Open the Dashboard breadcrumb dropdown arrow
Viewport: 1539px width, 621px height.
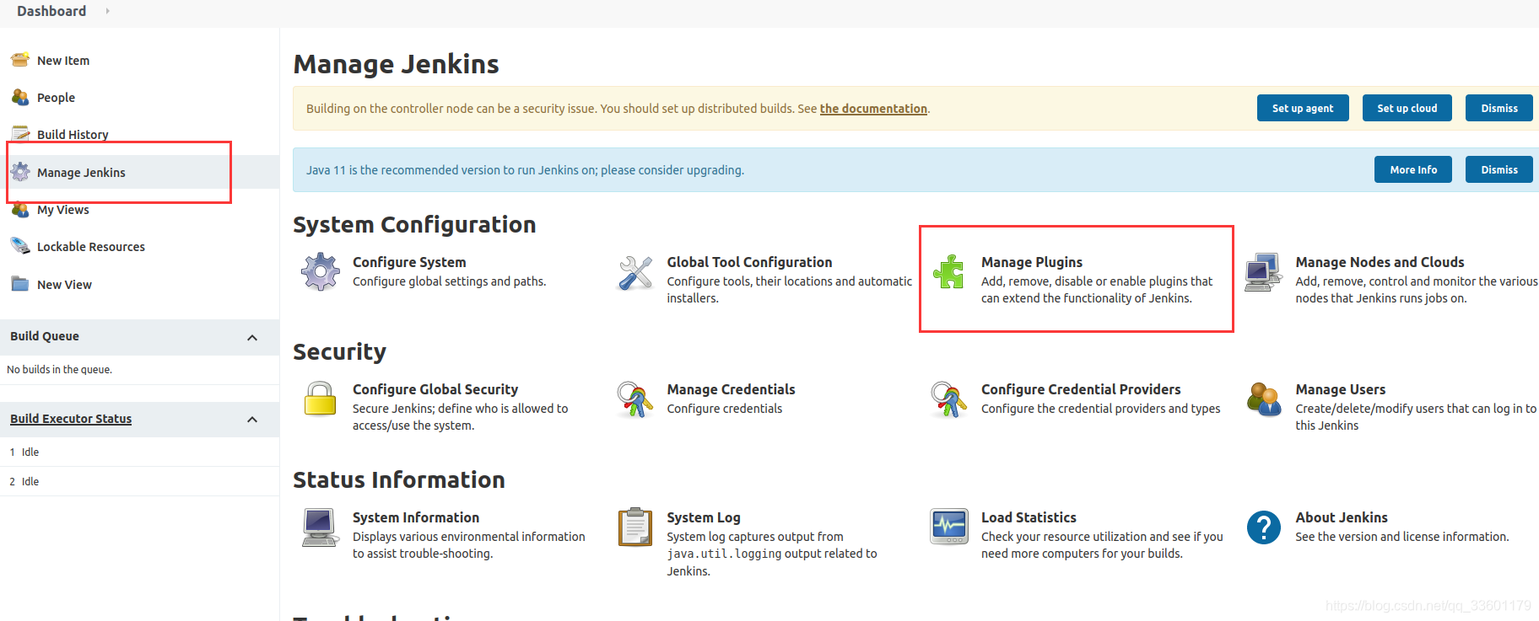point(107,11)
